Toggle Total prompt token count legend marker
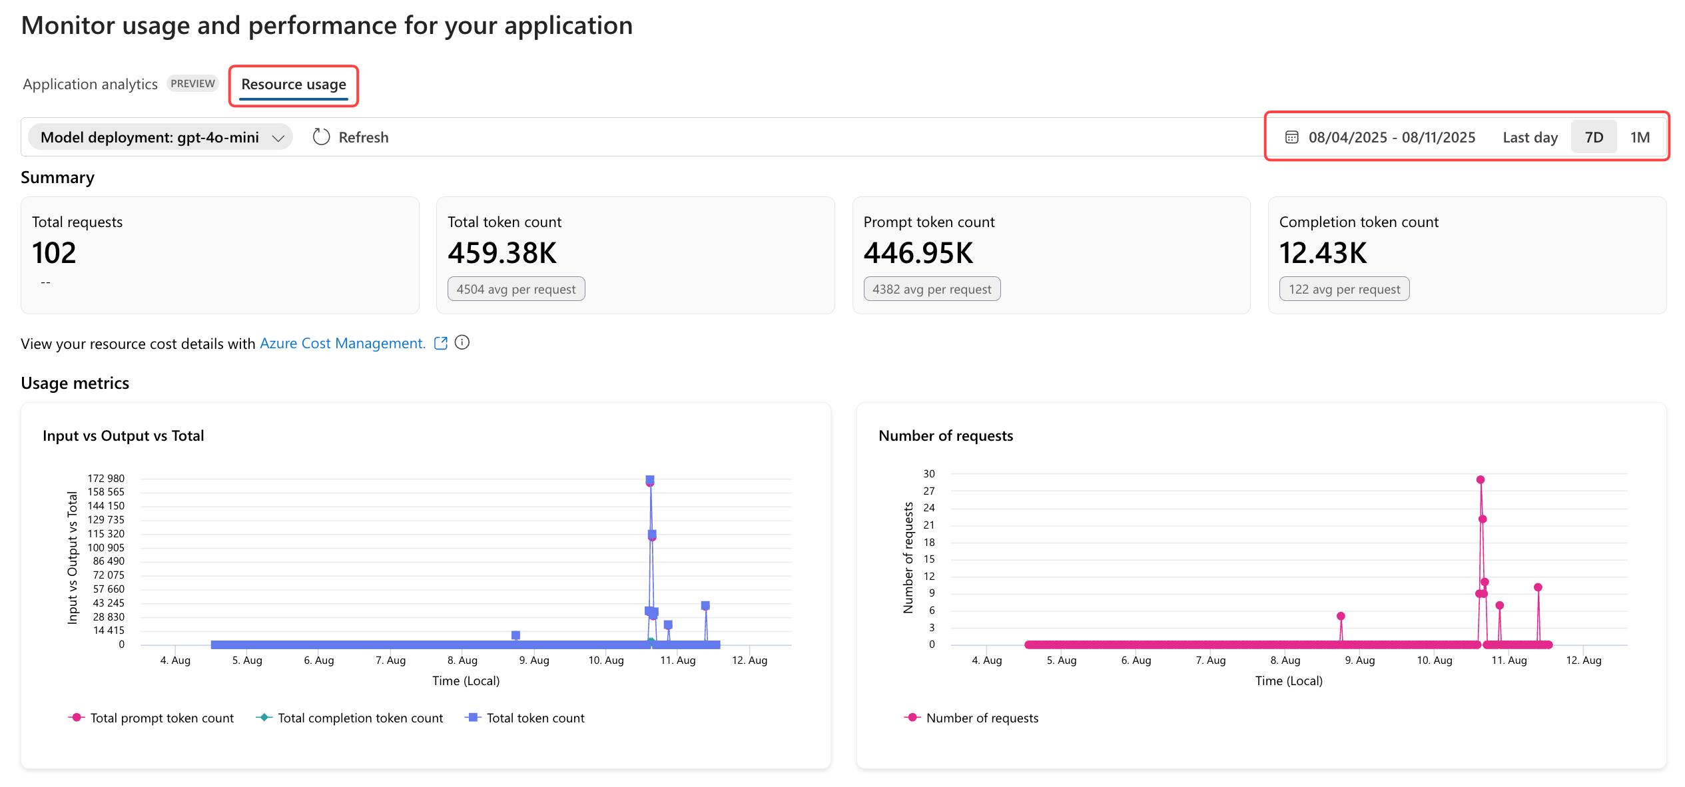The width and height of the screenshot is (1685, 787). click(77, 717)
